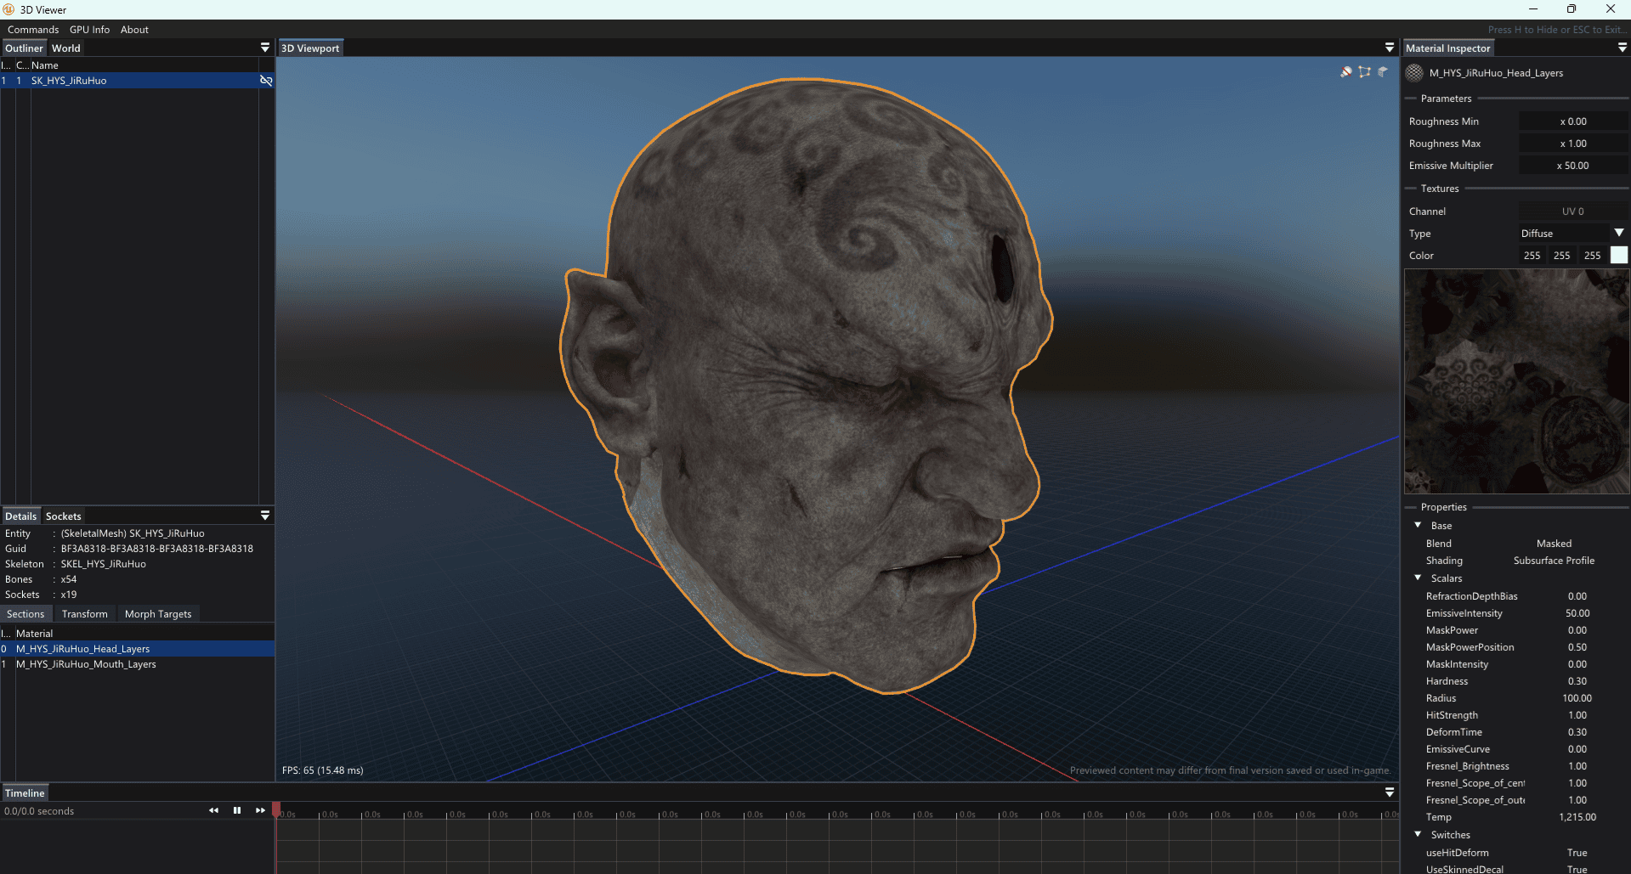The height and width of the screenshot is (874, 1631).
Task: Click the Shading Subsurface Profile value
Action: click(1554, 561)
